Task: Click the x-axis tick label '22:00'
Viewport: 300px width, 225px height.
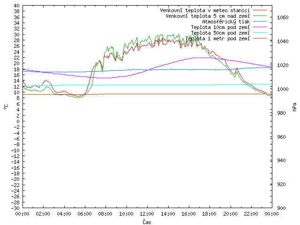Action: point(251,214)
